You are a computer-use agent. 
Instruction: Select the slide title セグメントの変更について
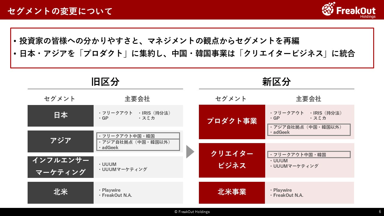pos(60,11)
